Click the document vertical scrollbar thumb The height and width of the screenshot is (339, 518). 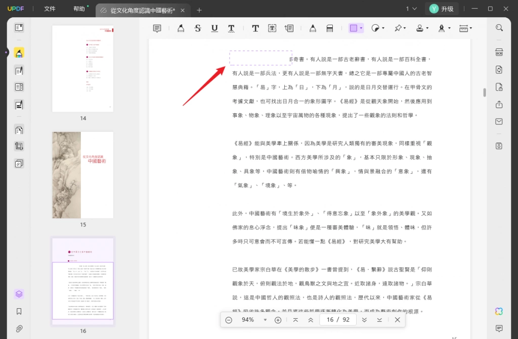point(485,92)
